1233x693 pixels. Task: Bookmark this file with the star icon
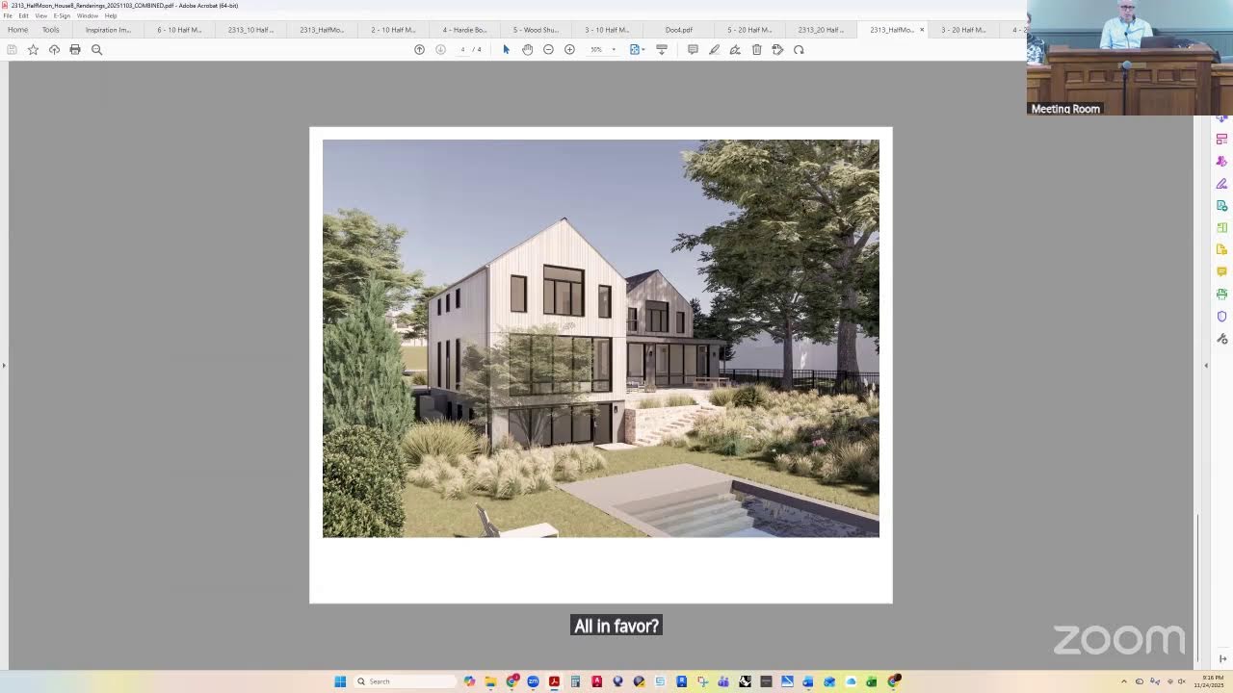[33, 49]
